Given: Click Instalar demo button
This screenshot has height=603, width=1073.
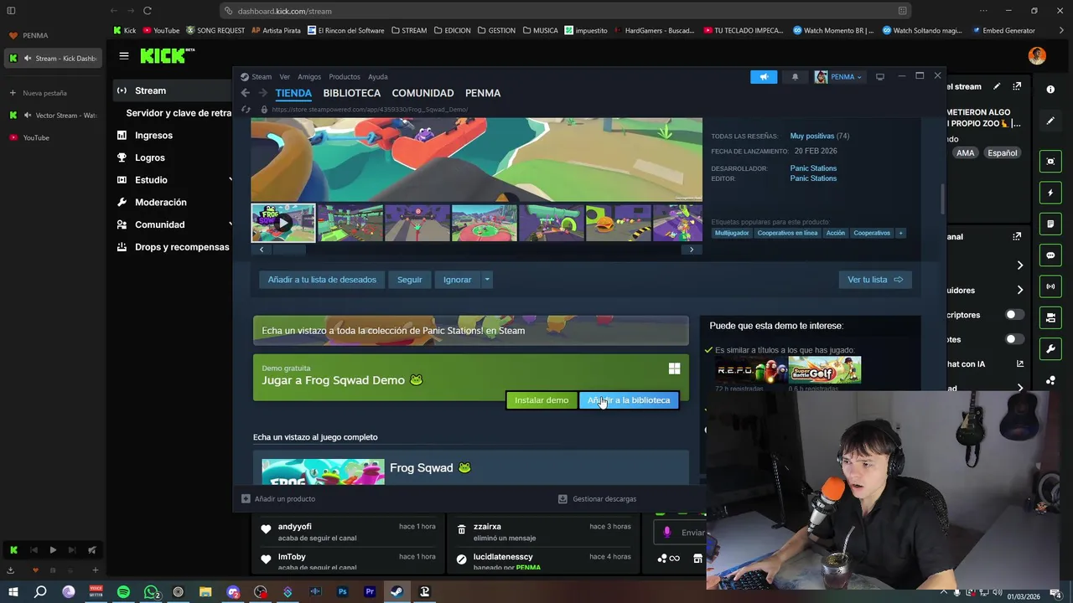Looking at the screenshot, I should pos(542,400).
